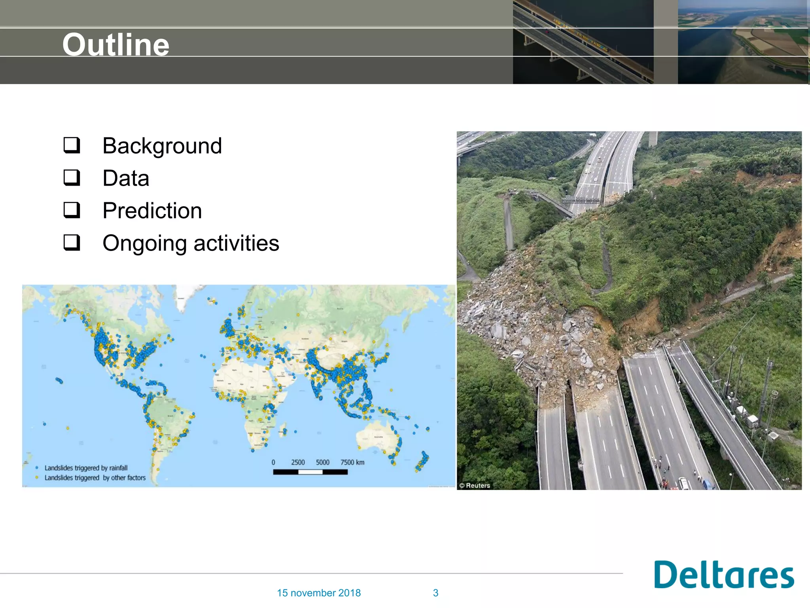Select the Data outline item text
Image resolution: width=810 pixels, height=608 pixels.
point(126,178)
